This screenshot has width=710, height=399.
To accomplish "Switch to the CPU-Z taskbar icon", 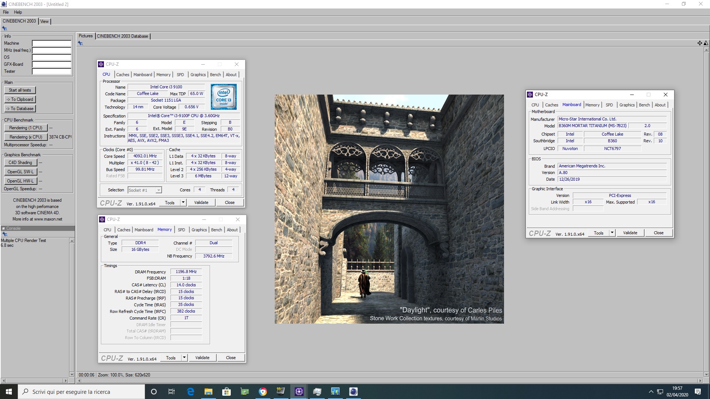I will coord(299,392).
